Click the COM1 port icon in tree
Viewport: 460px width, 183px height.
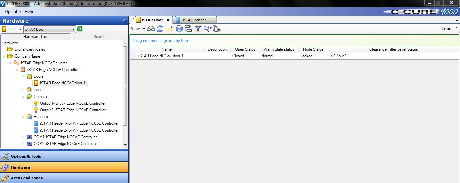tap(29, 137)
